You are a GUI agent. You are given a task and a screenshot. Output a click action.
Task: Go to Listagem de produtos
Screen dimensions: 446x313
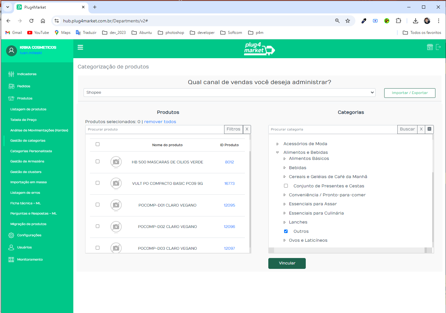coord(28,109)
